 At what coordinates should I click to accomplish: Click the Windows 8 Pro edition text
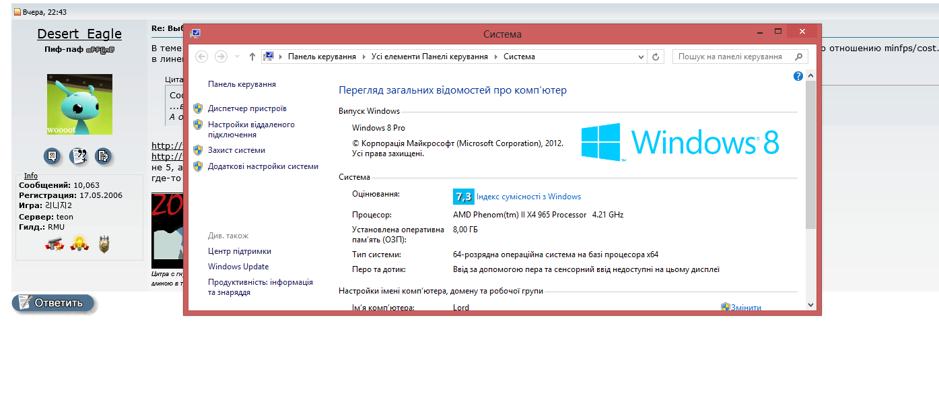click(378, 128)
